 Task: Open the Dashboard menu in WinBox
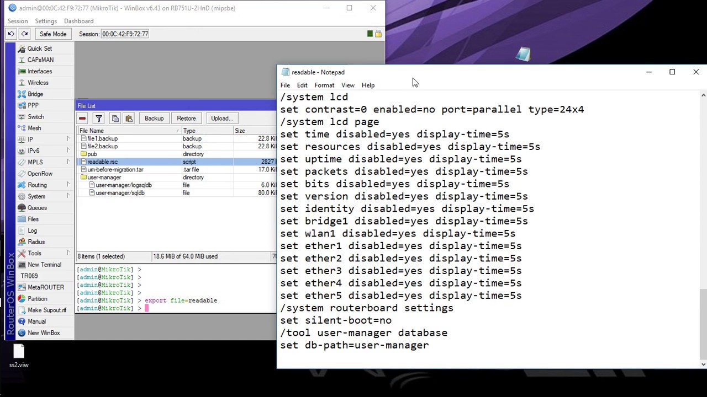[x=78, y=21]
